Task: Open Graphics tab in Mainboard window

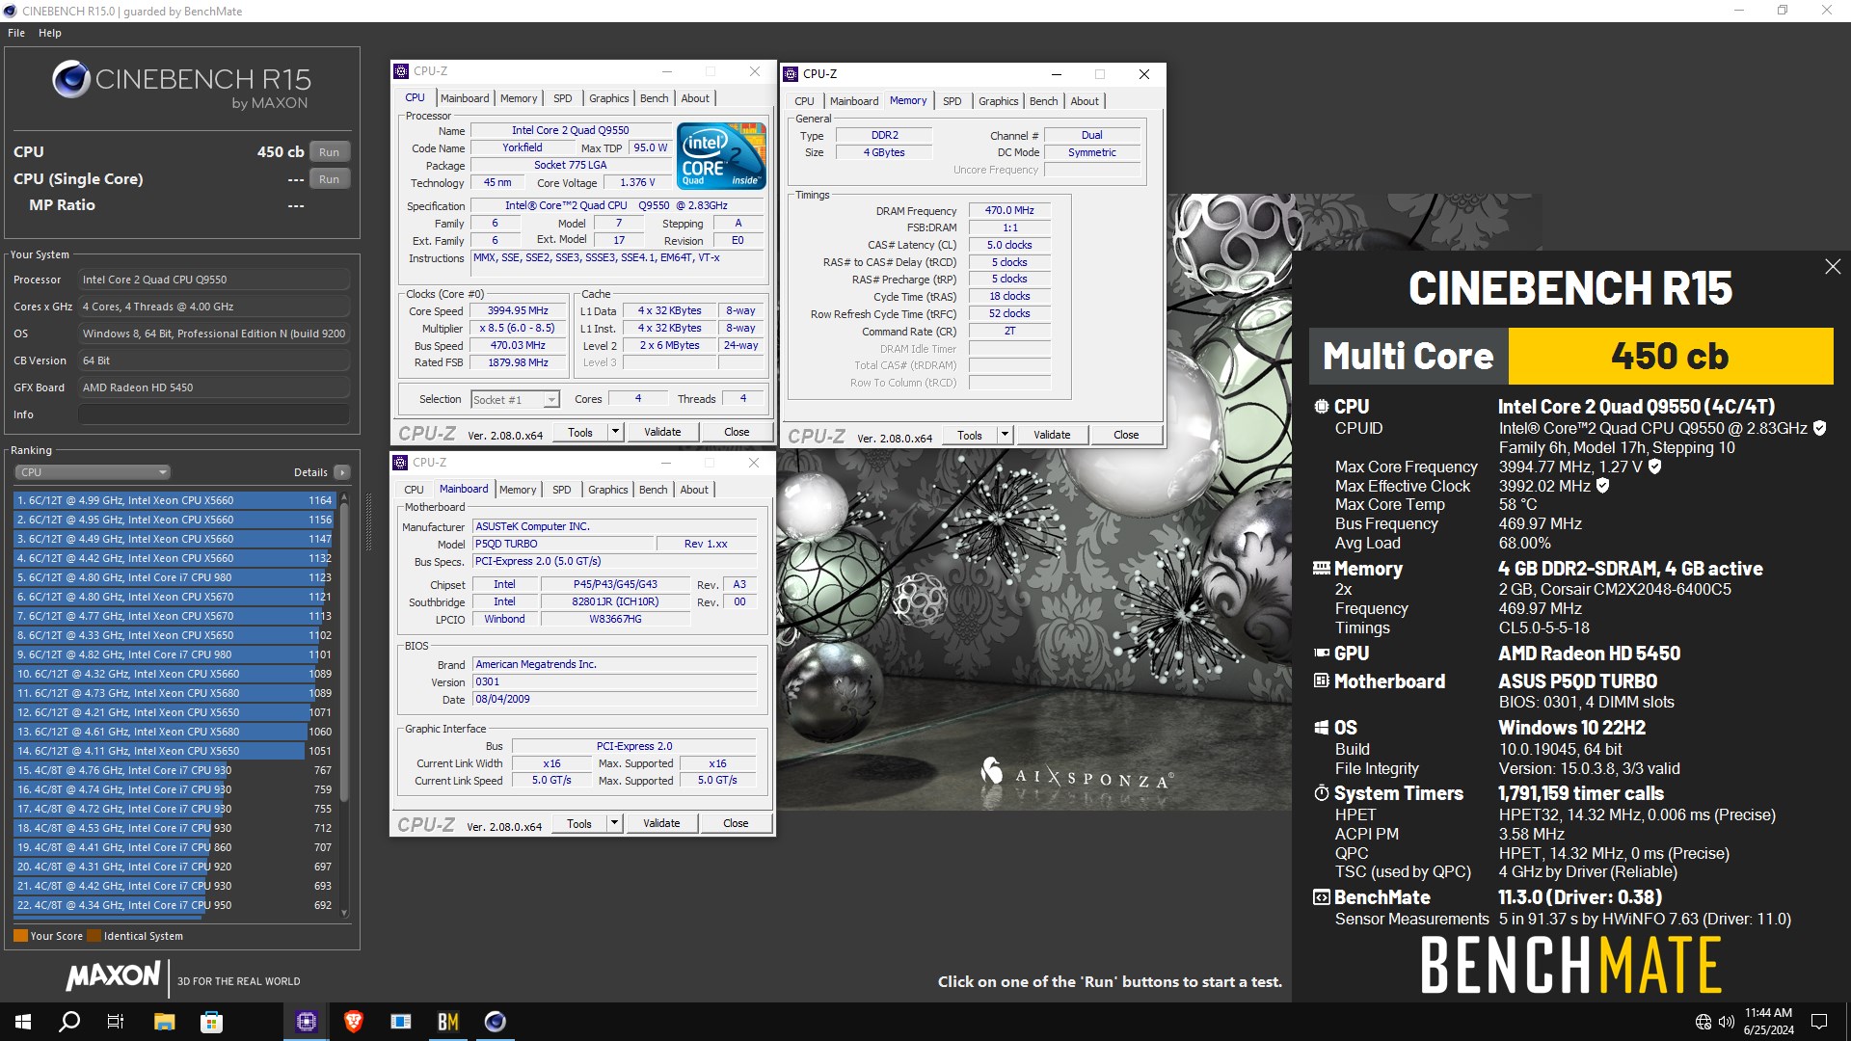Action: pos(608,490)
